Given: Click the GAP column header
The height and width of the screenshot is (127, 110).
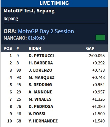Looking at the screenshot, I should (x=90, y=48).
